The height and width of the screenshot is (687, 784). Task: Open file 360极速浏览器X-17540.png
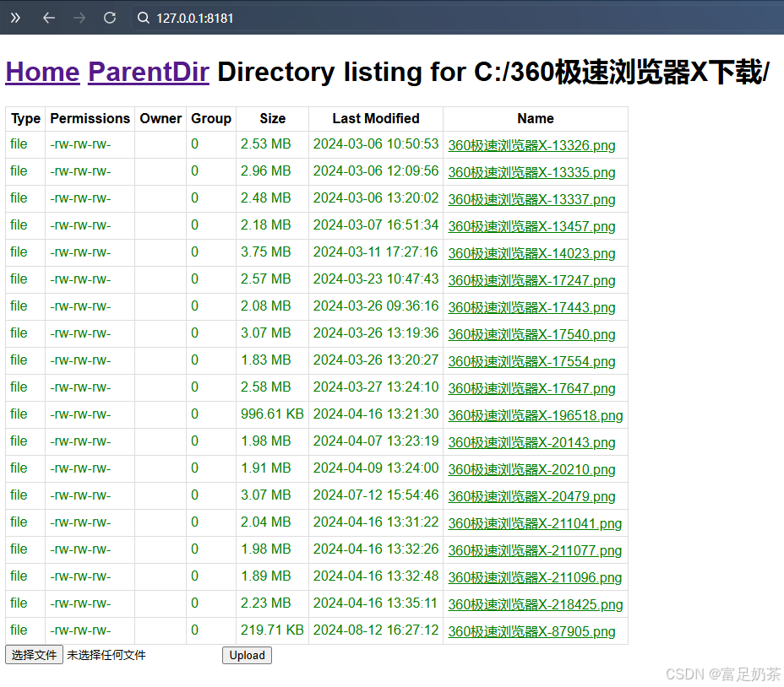point(531,334)
